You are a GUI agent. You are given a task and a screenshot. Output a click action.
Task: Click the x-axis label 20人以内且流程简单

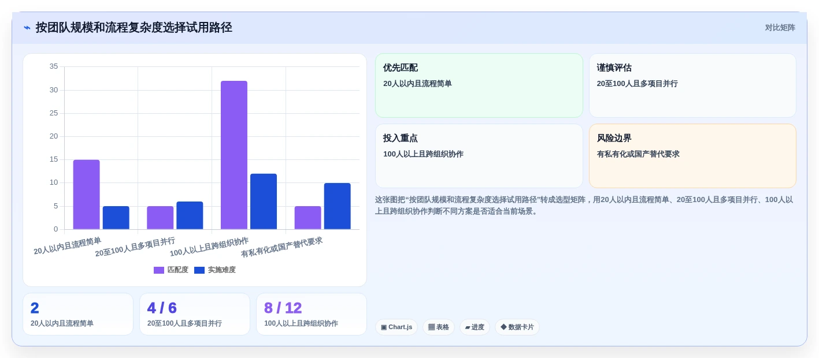(x=68, y=246)
